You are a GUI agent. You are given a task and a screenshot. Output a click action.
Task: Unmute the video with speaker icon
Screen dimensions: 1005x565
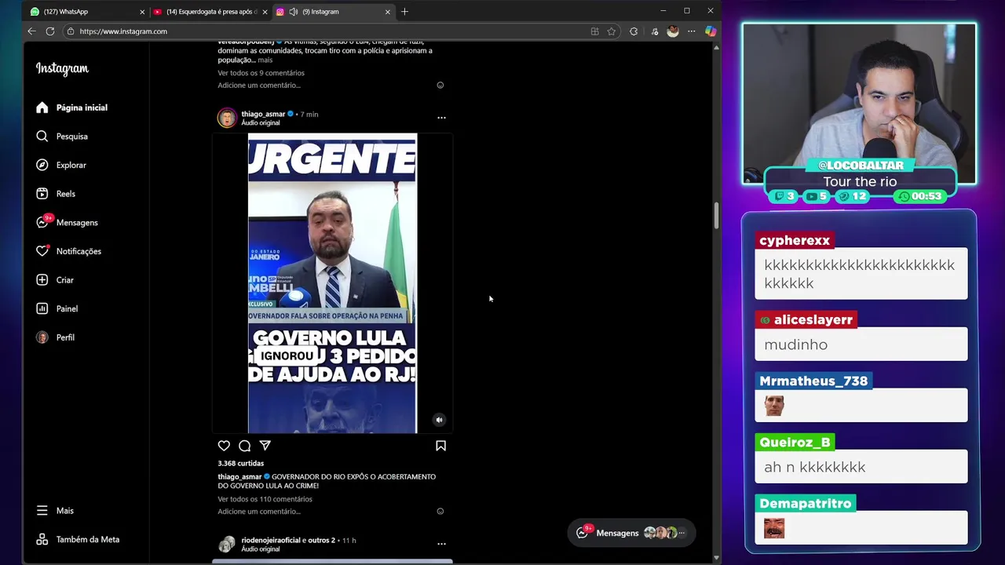click(x=439, y=420)
